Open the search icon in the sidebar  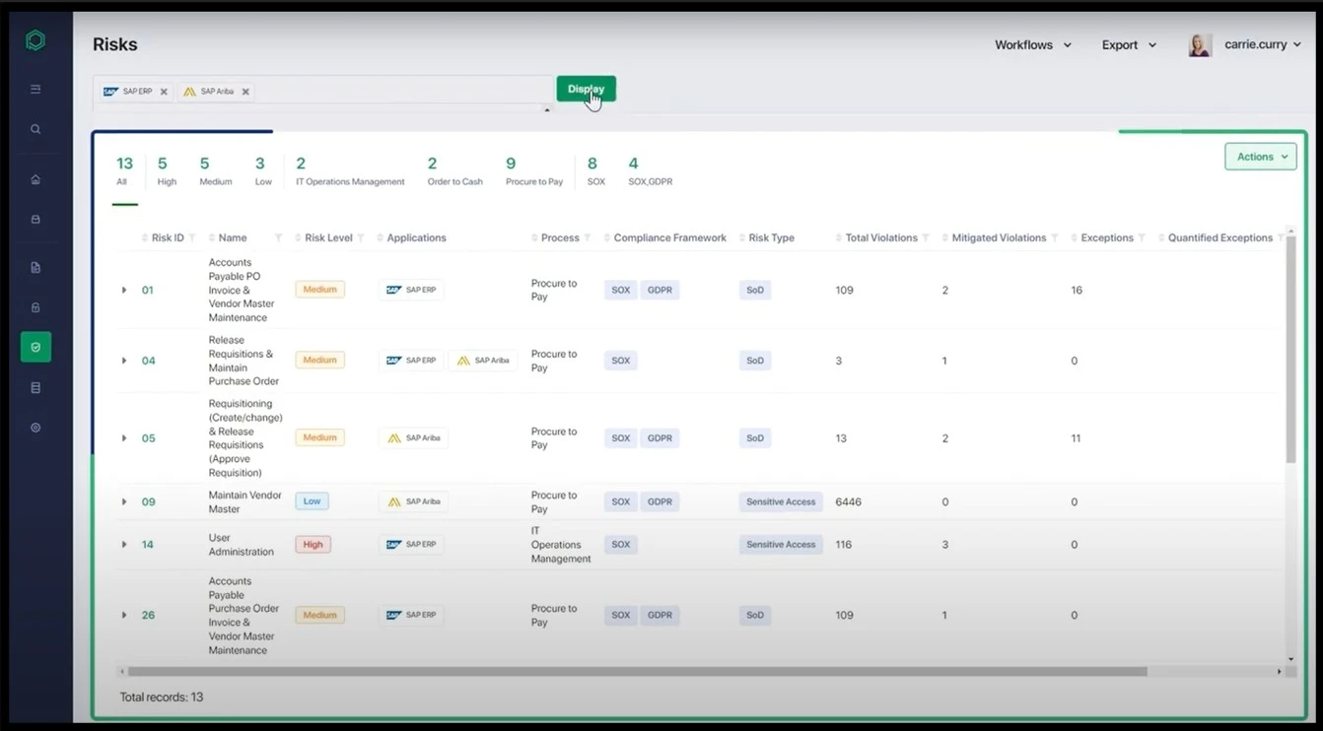(x=35, y=128)
